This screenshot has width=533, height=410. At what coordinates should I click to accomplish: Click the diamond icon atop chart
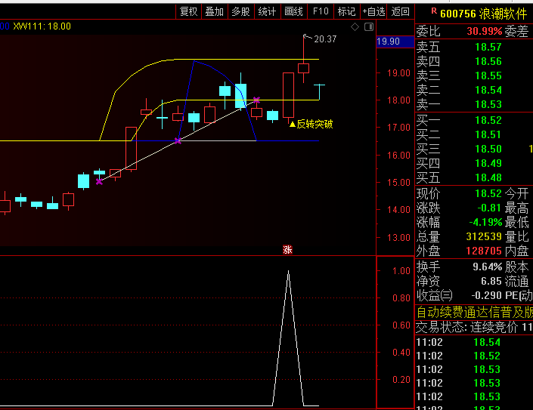[355, 27]
